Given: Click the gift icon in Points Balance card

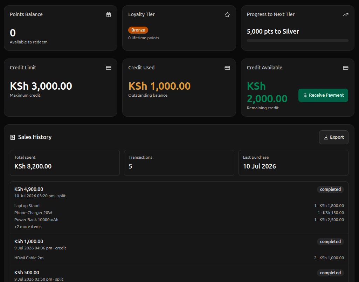Looking at the screenshot, I should (109, 15).
